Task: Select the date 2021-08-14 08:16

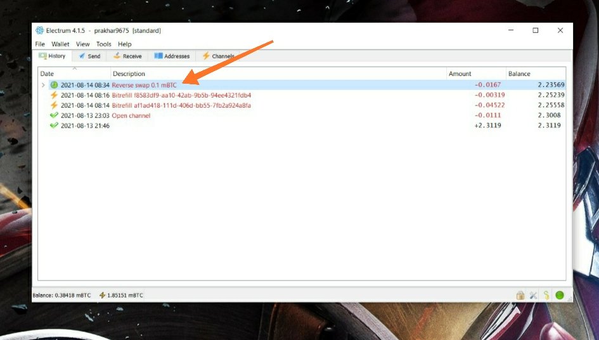Action: pos(85,95)
